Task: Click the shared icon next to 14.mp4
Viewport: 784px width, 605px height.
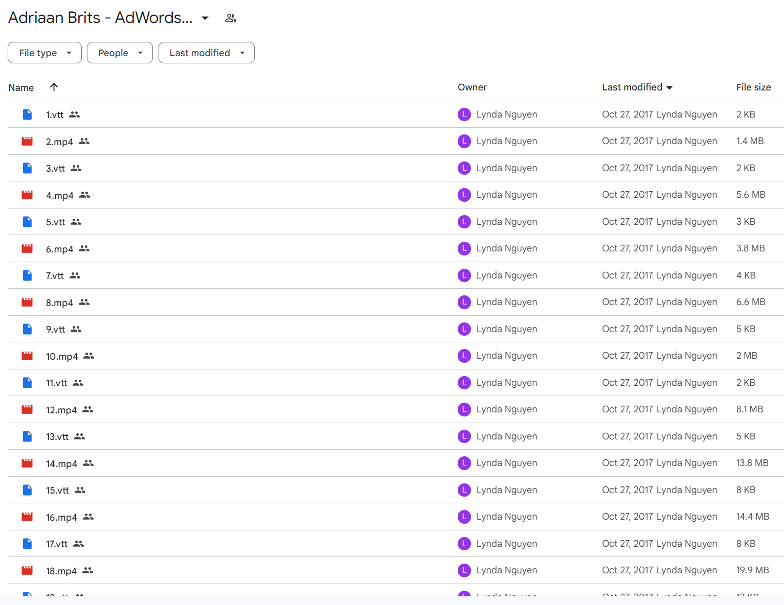Action: click(x=88, y=463)
